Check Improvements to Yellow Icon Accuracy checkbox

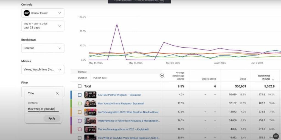(x=80, y=121)
